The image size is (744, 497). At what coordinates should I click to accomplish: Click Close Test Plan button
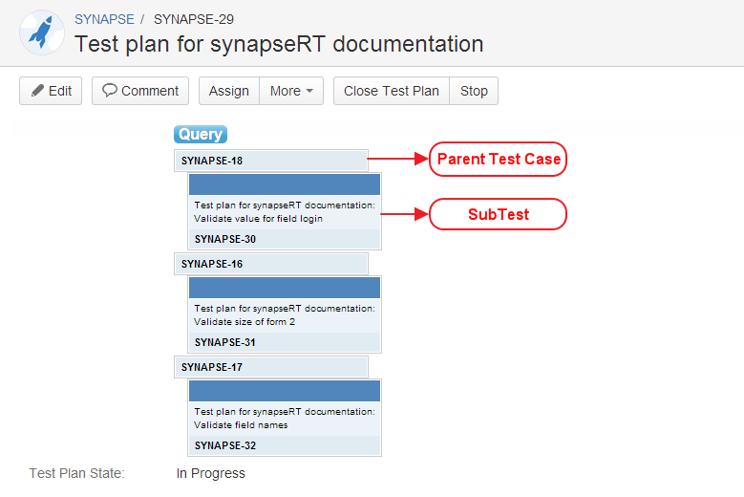[x=392, y=91]
